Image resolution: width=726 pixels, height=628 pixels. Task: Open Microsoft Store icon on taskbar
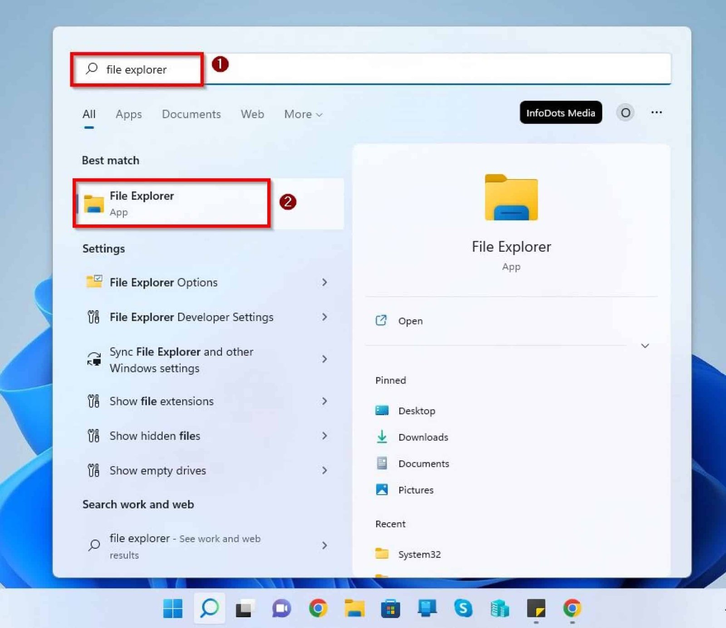pyautogui.click(x=391, y=608)
